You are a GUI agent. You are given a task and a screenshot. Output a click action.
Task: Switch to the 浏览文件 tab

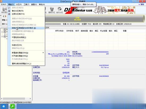47,28
